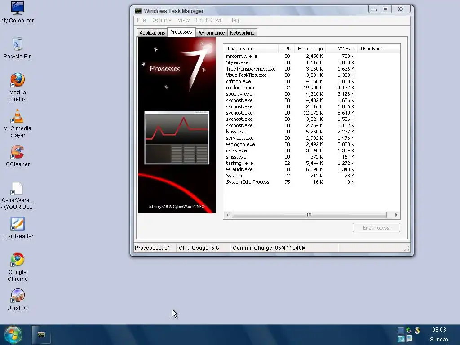Select the svchost.exe row using 12,072 K

tap(312, 113)
